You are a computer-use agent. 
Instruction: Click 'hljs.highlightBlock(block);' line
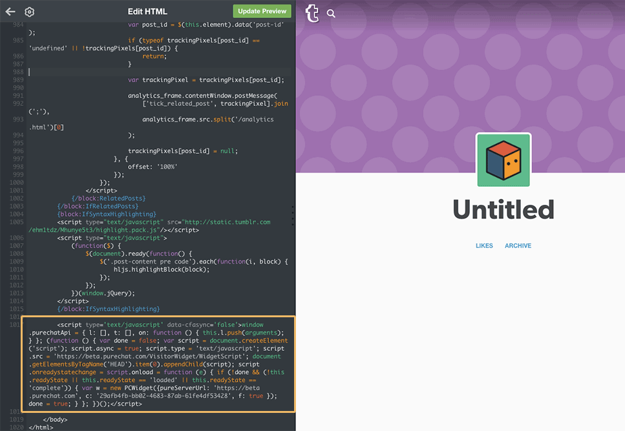pos(162,269)
